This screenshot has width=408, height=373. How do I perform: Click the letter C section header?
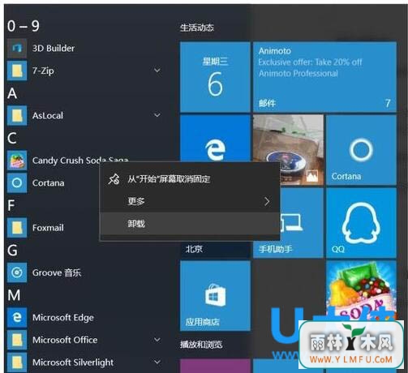click(x=12, y=138)
